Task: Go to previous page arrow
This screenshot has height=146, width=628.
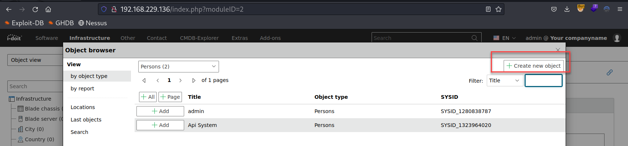Action: [158, 81]
